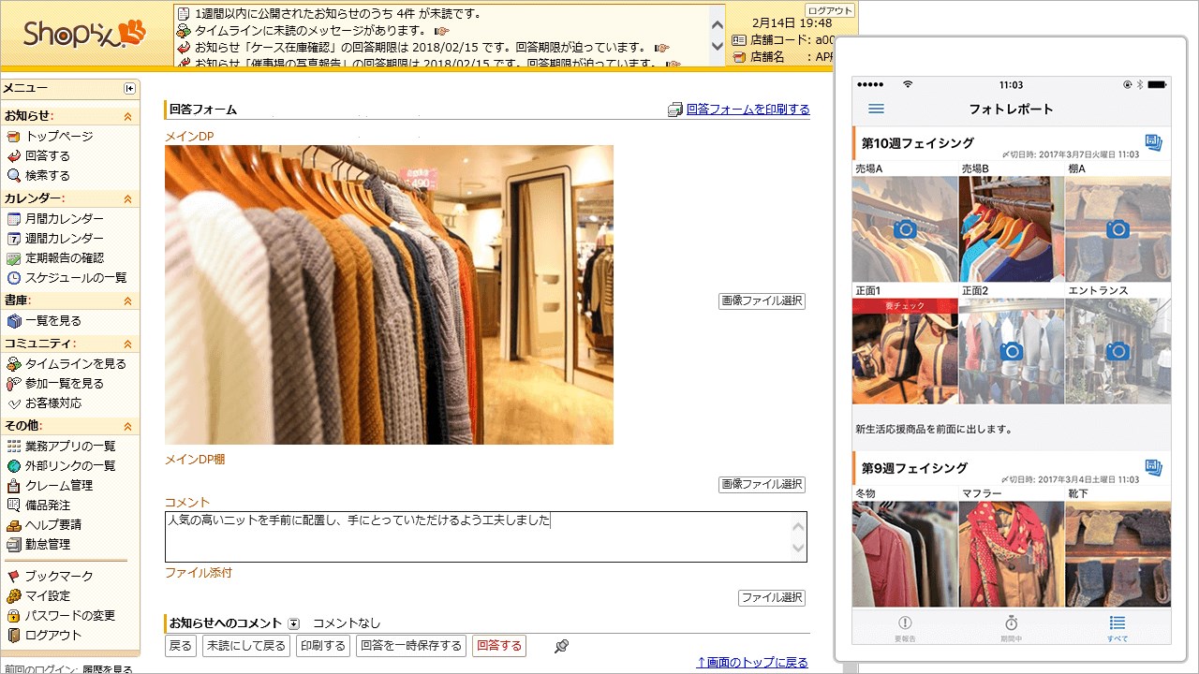The width and height of the screenshot is (1199, 674).
Task: Click 画像ファイル選択 for メインDP棚
Action: [x=762, y=485]
